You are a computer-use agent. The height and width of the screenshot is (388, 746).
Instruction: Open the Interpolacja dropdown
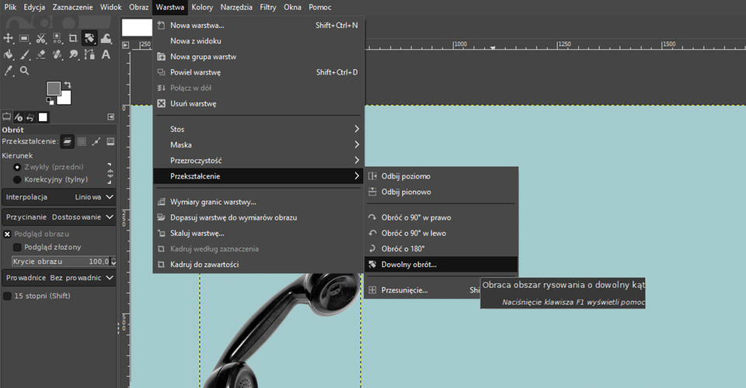coord(59,197)
